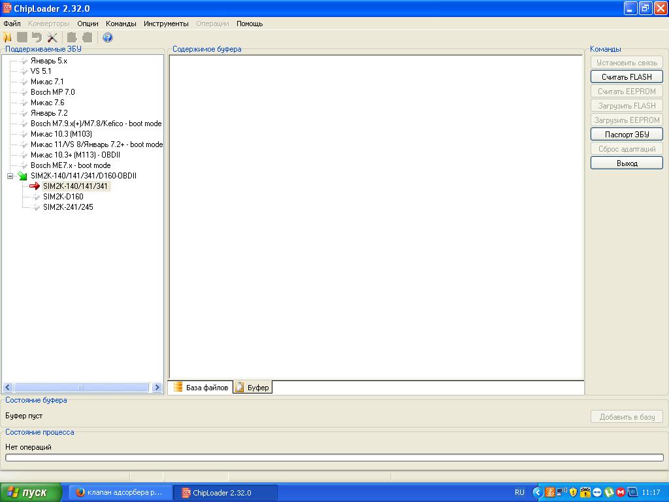Open the Помощь menu
Image resolution: width=669 pixels, height=502 pixels.
[x=250, y=24]
